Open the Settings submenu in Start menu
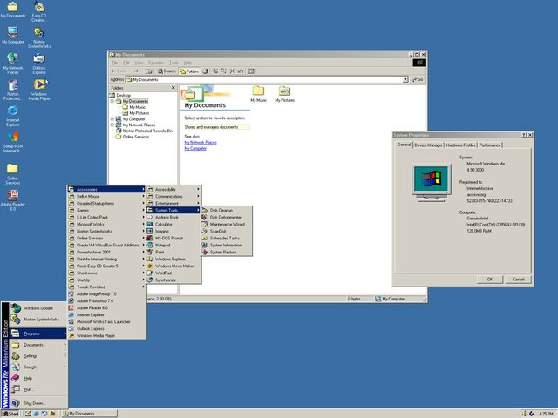The image size is (558, 418). pos(38,356)
